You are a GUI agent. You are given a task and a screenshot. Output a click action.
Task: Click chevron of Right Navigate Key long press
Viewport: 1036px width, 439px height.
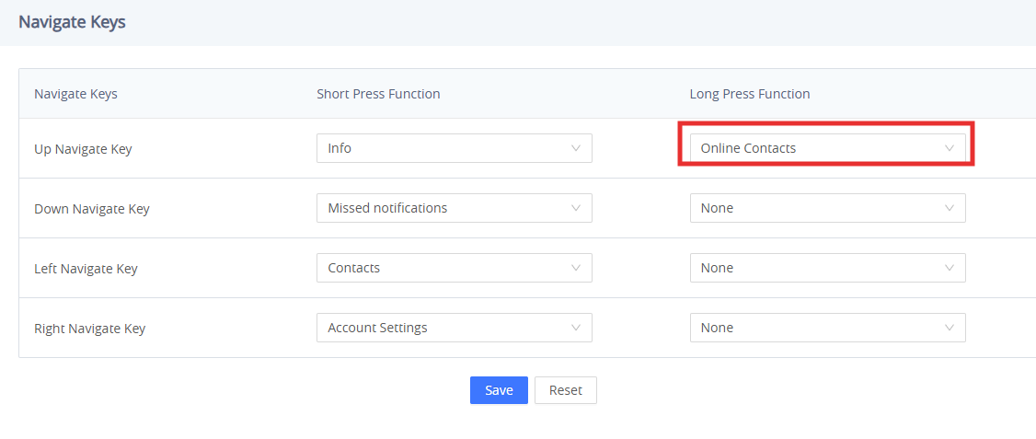tap(950, 328)
